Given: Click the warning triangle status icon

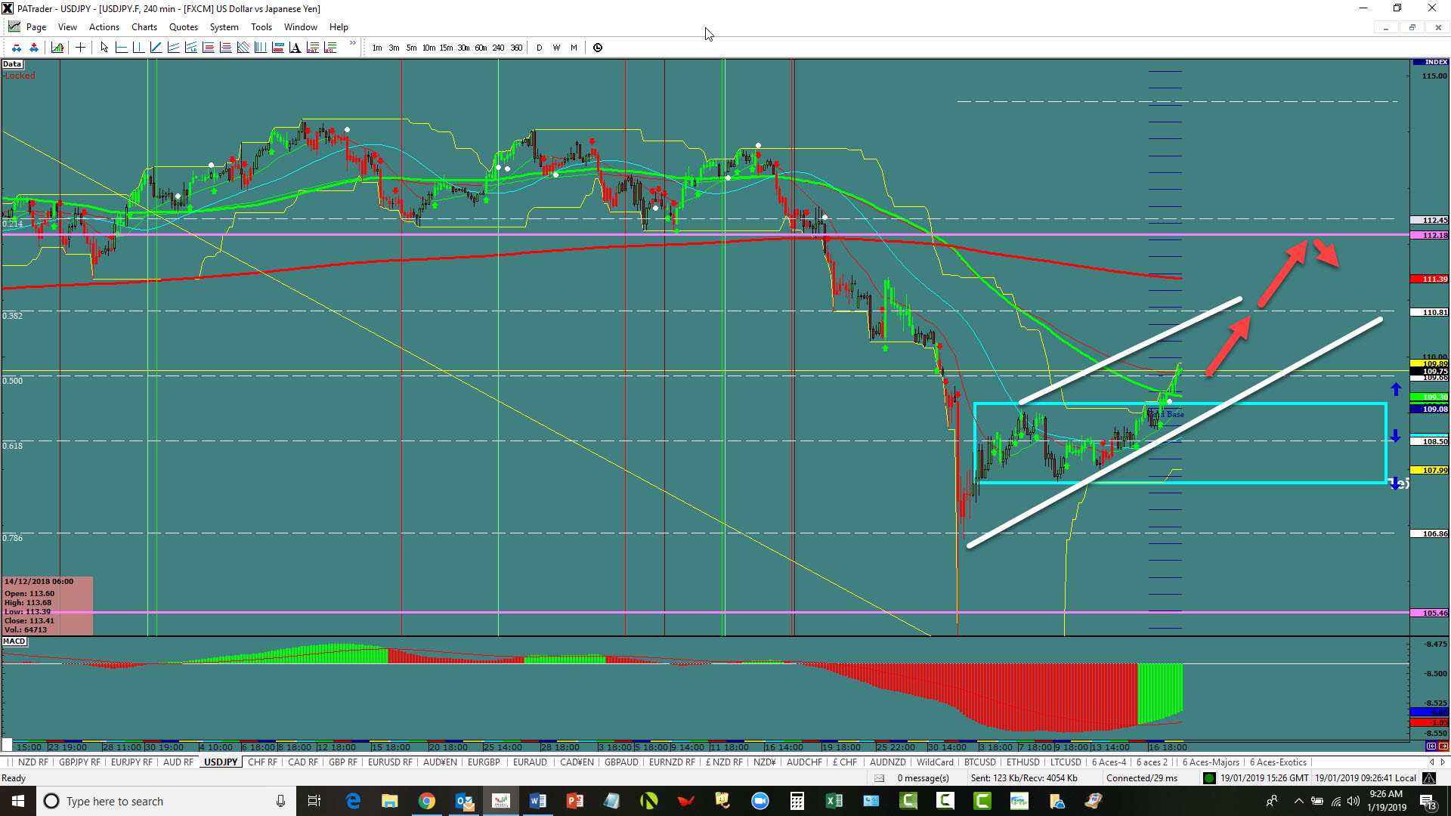Looking at the screenshot, I should (x=1429, y=778).
